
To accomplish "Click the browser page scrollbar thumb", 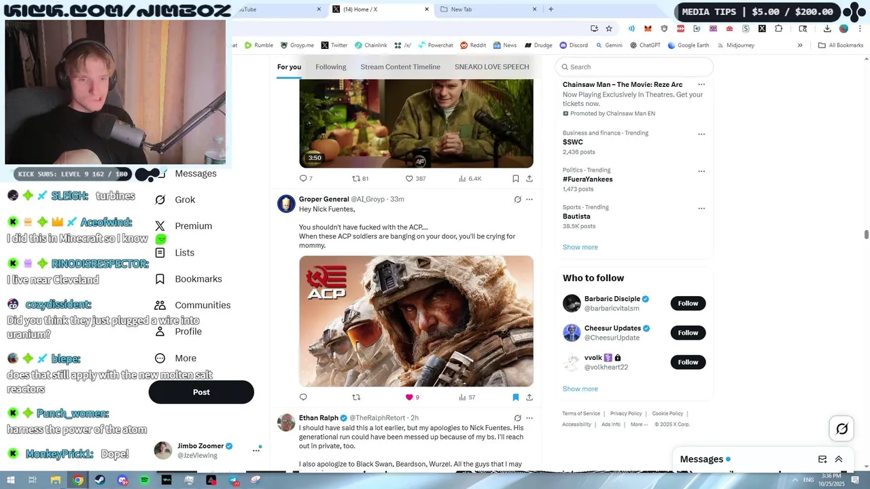I will (866, 234).
